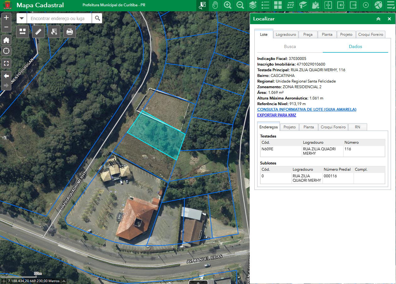Screen dimensions: 396x284
Task: Select the RN tab
Action: (357, 127)
